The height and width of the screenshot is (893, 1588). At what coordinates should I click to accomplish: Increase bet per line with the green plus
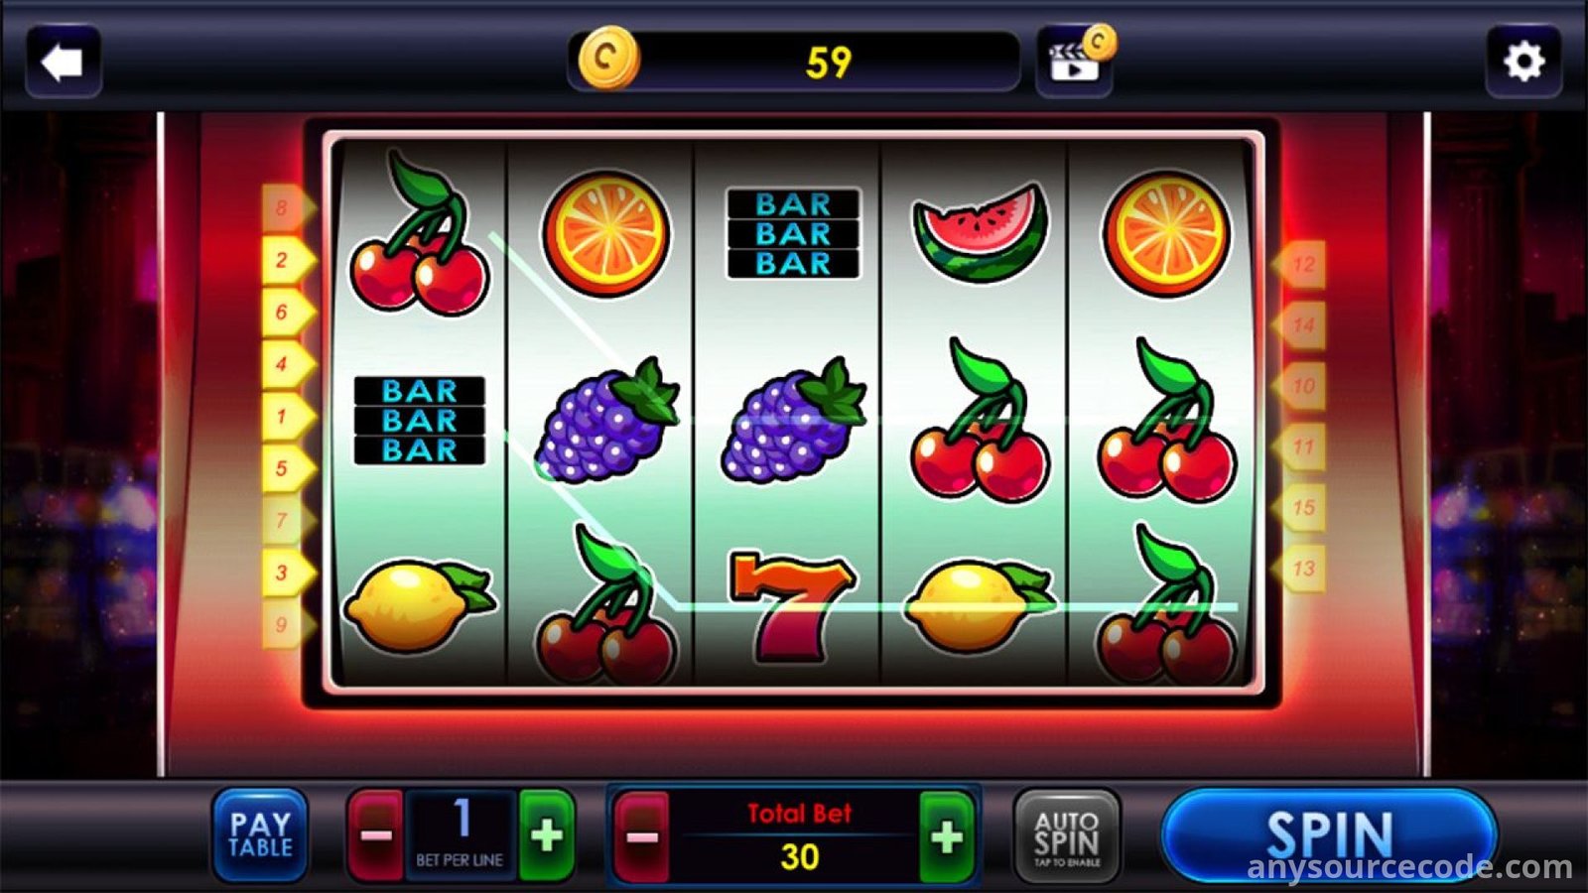point(547,835)
